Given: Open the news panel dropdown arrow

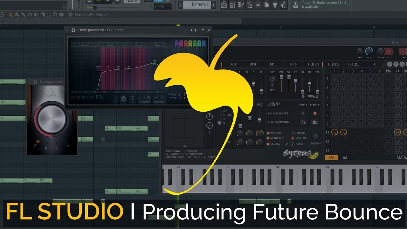Looking at the screenshot, I should [x=348, y=4].
